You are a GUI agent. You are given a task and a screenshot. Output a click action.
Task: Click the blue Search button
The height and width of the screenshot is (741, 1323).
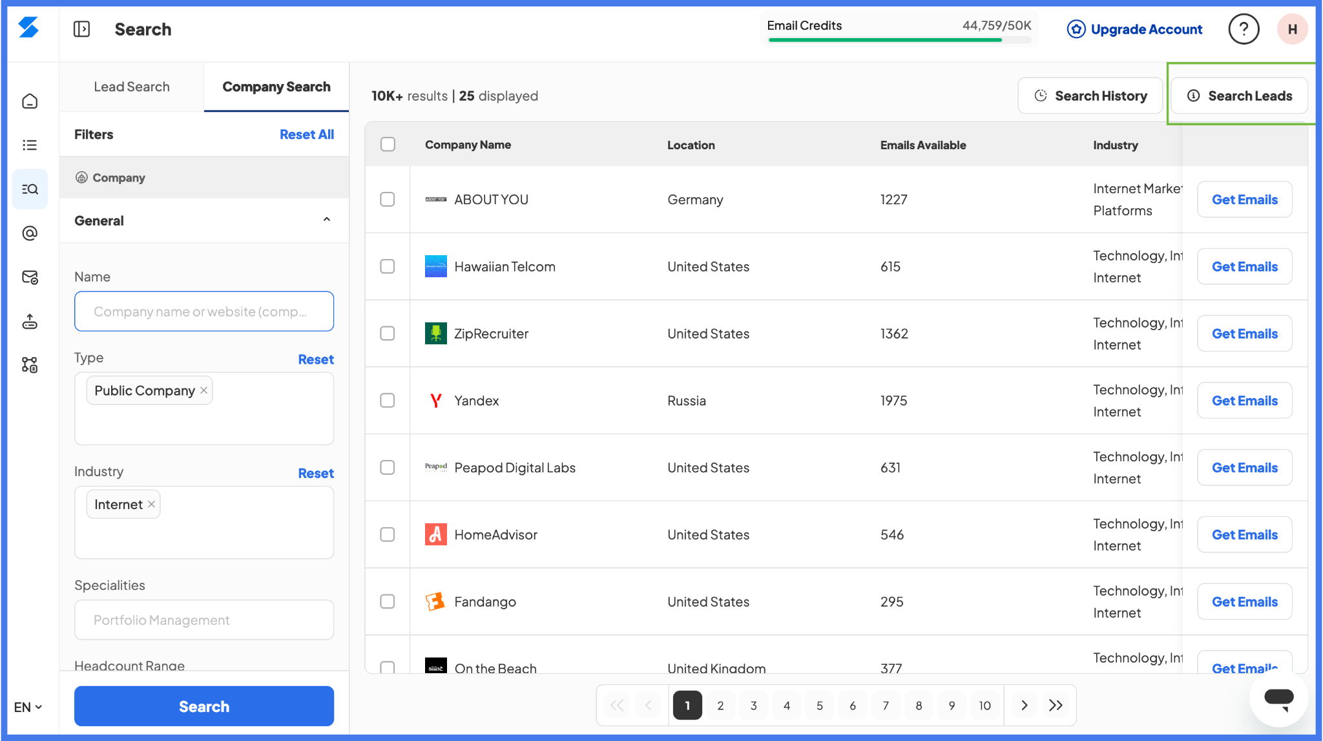click(204, 706)
